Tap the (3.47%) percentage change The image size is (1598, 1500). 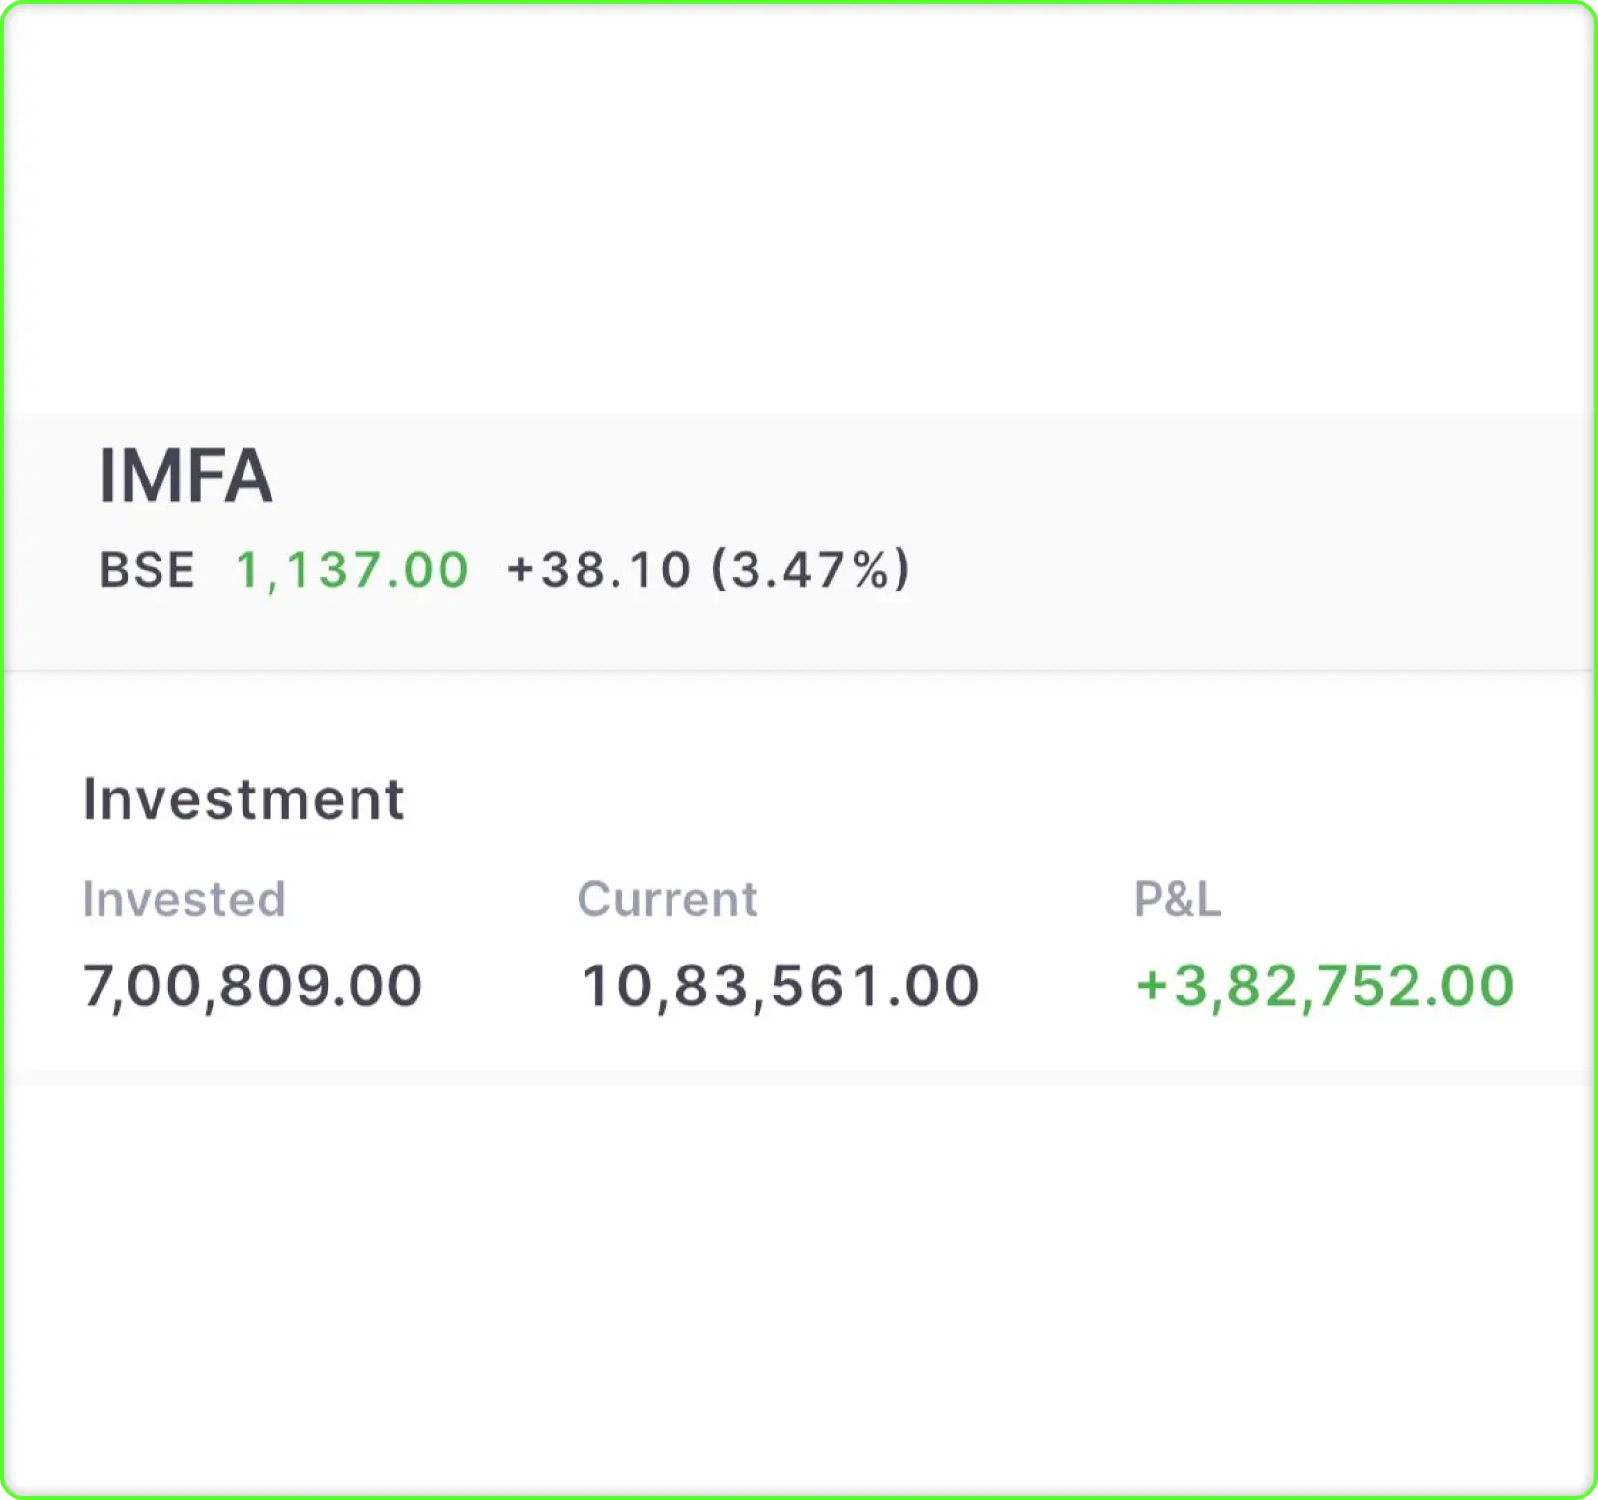[x=812, y=569]
